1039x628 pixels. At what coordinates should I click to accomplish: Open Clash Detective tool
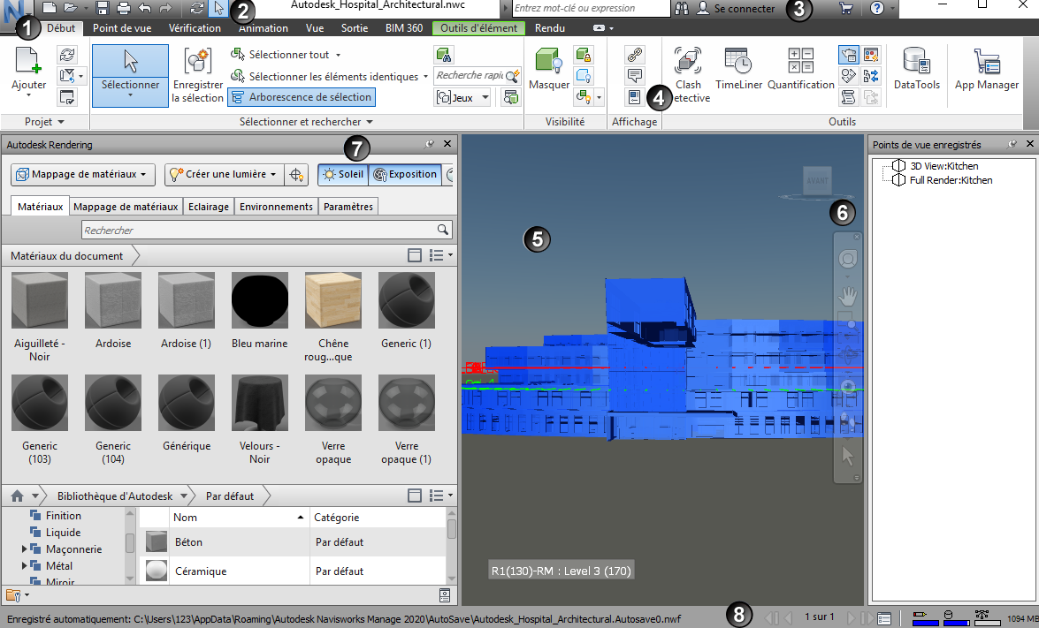point(689,75)
